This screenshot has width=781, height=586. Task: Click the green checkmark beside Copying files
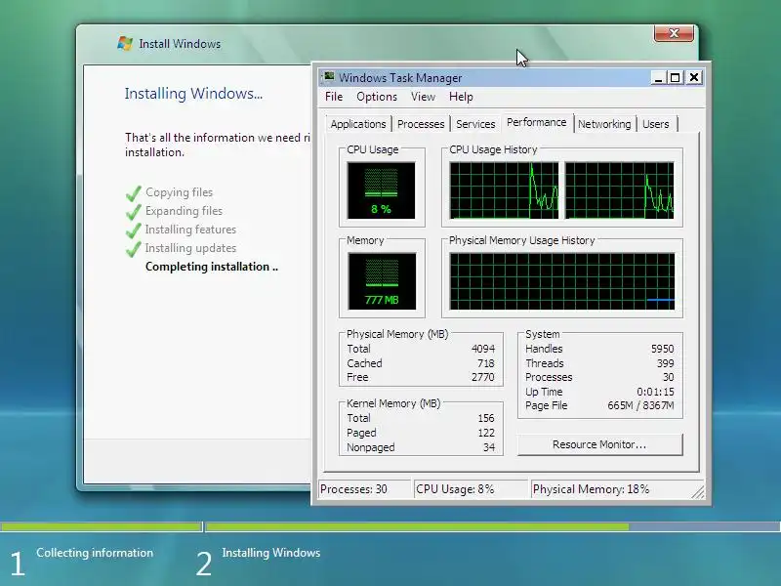click(x=134, y=192)
